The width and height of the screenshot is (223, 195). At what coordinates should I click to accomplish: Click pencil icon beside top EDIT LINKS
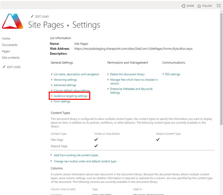point(32,16)
